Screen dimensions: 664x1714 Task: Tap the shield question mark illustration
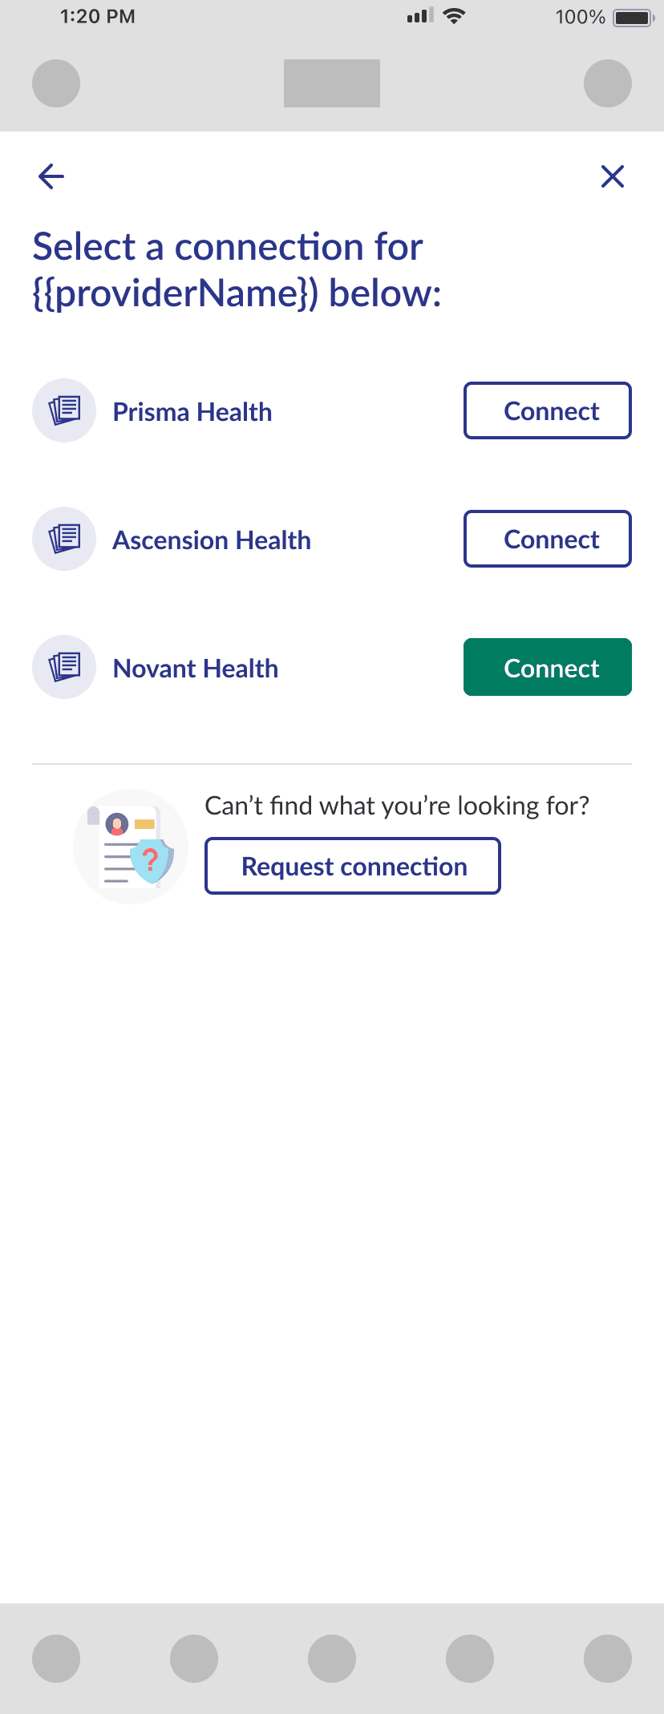coord(131,847)
